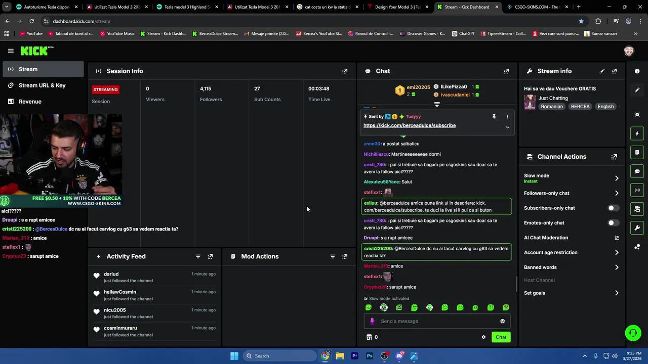Pop out the Activity Feed panel

point(210,256)
